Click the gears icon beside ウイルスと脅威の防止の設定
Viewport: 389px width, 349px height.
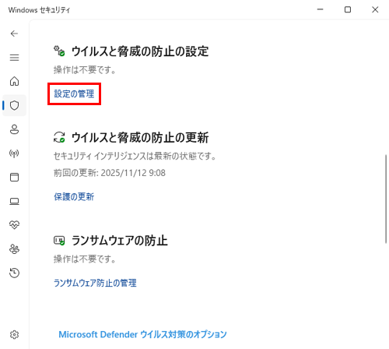(59, 51)
